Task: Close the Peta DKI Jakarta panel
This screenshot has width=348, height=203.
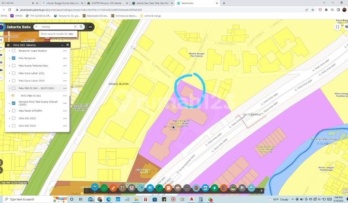Action: tap(68, 45)
